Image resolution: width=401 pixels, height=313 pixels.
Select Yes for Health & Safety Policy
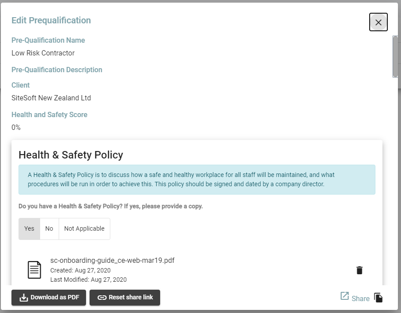point(29,228)
